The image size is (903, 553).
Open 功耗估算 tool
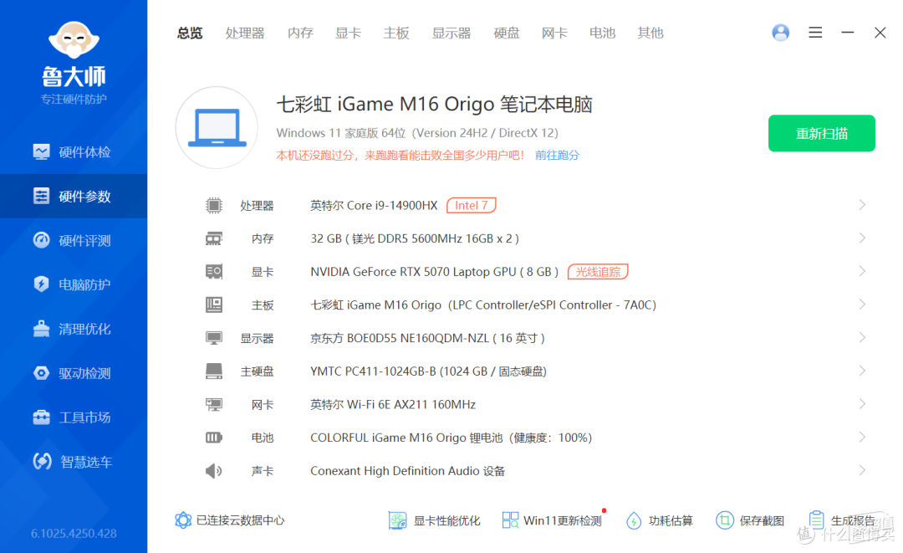click(x=660, y=520)
